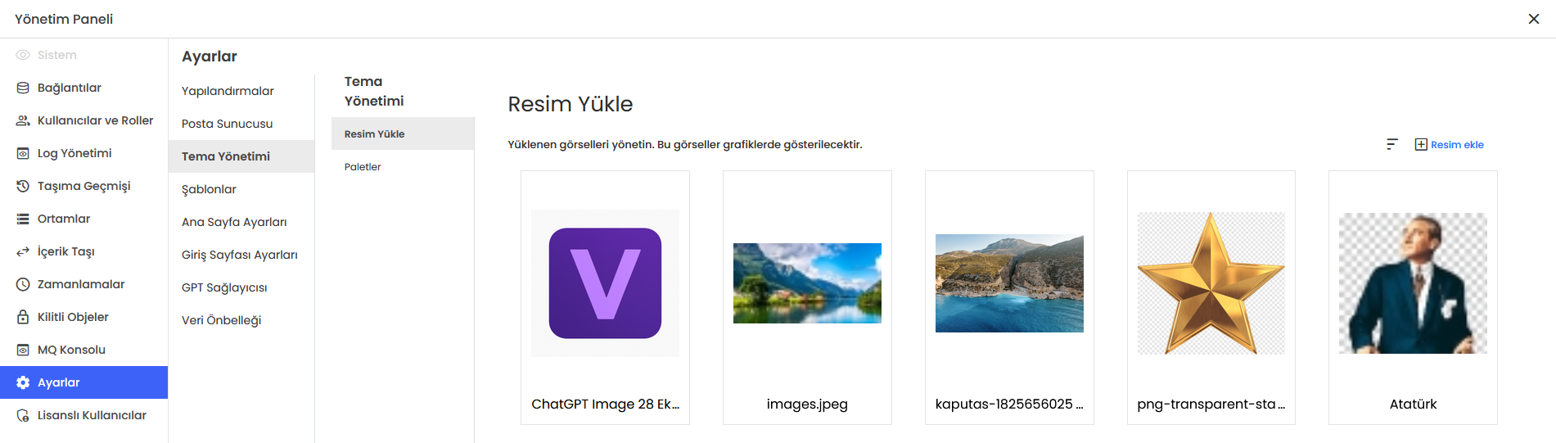The height and width of the screenshot is (443, 1556).
Task: Select the Atatürk image thumbnail
Action: click(1413, 283)
